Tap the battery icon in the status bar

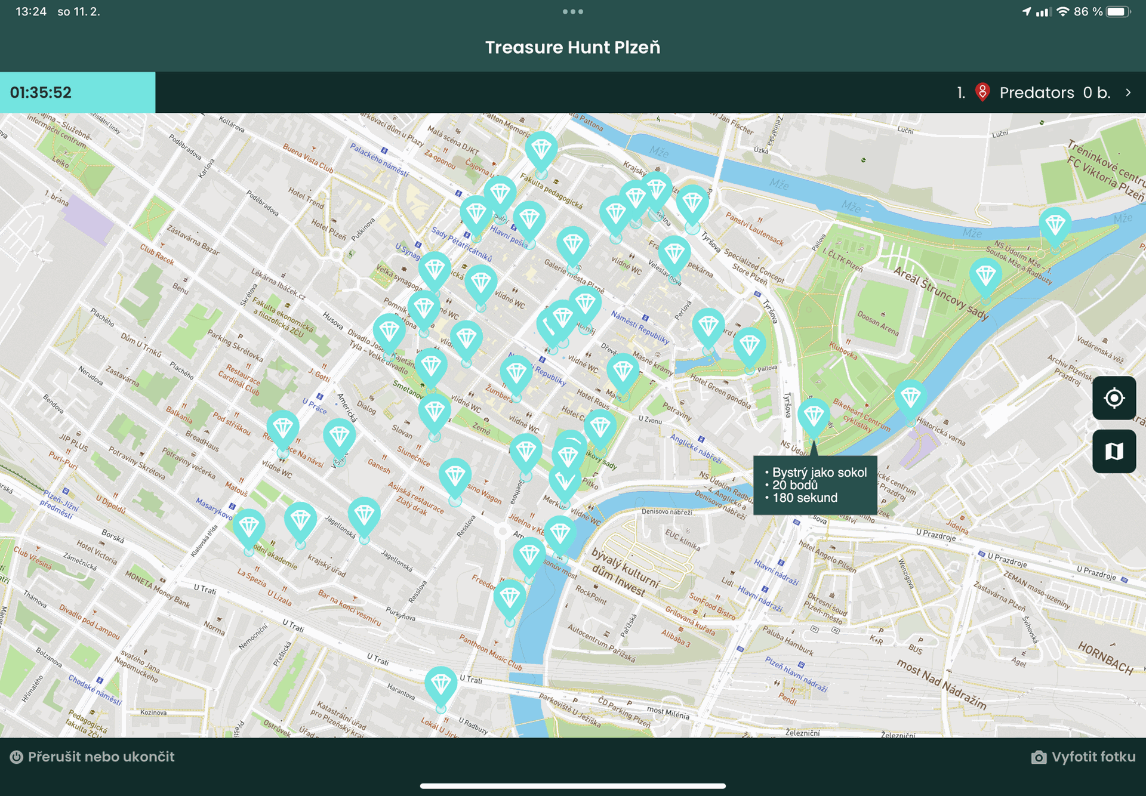coord(1118,11)
